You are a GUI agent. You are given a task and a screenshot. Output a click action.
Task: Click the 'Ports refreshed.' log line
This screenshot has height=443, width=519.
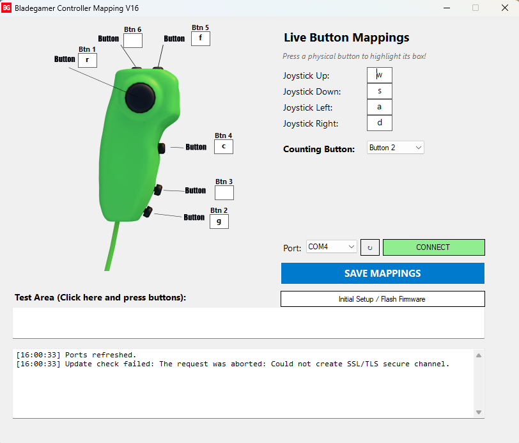tap(76, 355)
